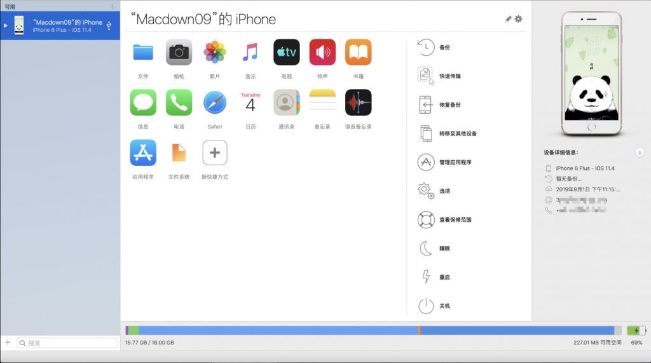
Task: Click the 快速传输 (Quick Transfer) action
Action: [x=439, y=76]
